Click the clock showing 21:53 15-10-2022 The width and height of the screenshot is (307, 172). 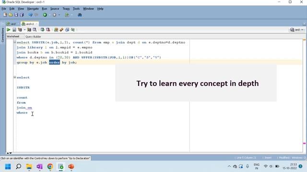[x=290, y=166]
